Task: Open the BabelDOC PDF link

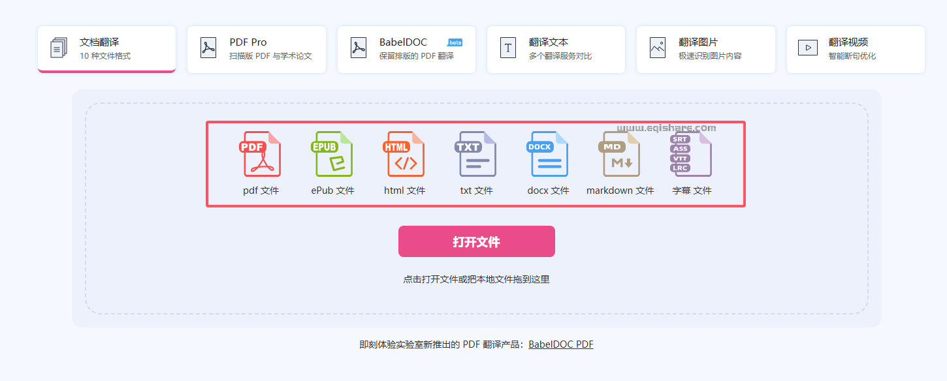Action: point(560,344)
